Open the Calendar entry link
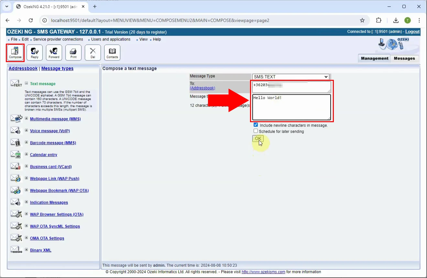 pos(44,155)
